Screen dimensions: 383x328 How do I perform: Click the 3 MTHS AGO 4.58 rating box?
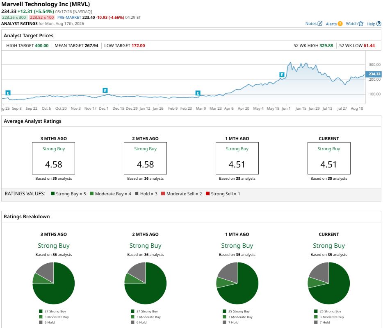pos(53,158)
